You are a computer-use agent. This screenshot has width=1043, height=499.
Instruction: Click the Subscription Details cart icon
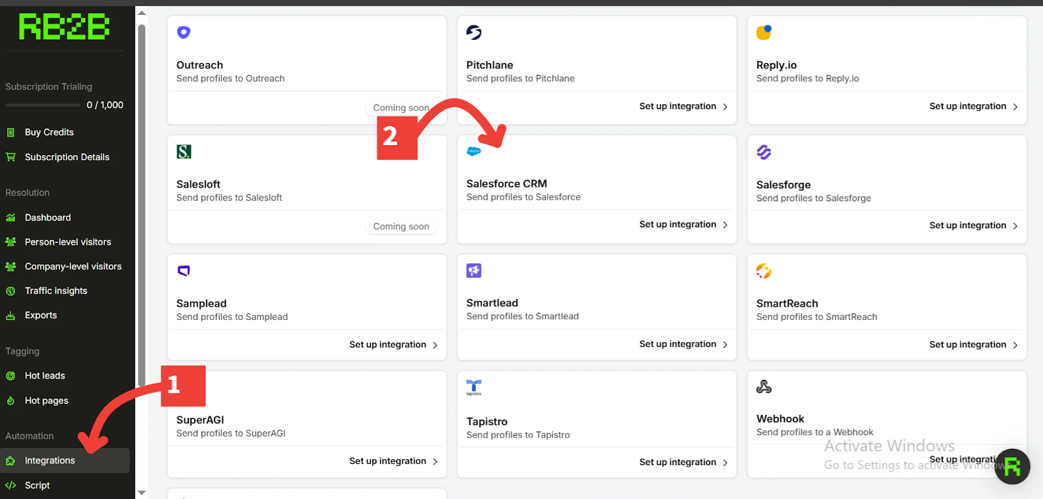pyautogui.click(x=10, y=157)
